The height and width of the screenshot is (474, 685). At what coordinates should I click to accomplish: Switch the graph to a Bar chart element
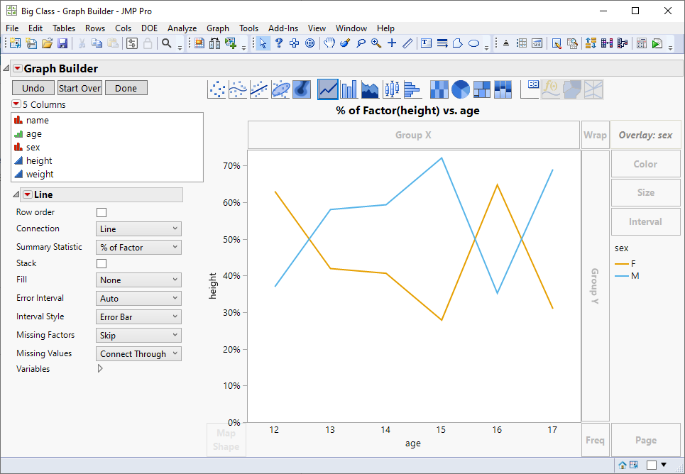click(x=347, y=89)
